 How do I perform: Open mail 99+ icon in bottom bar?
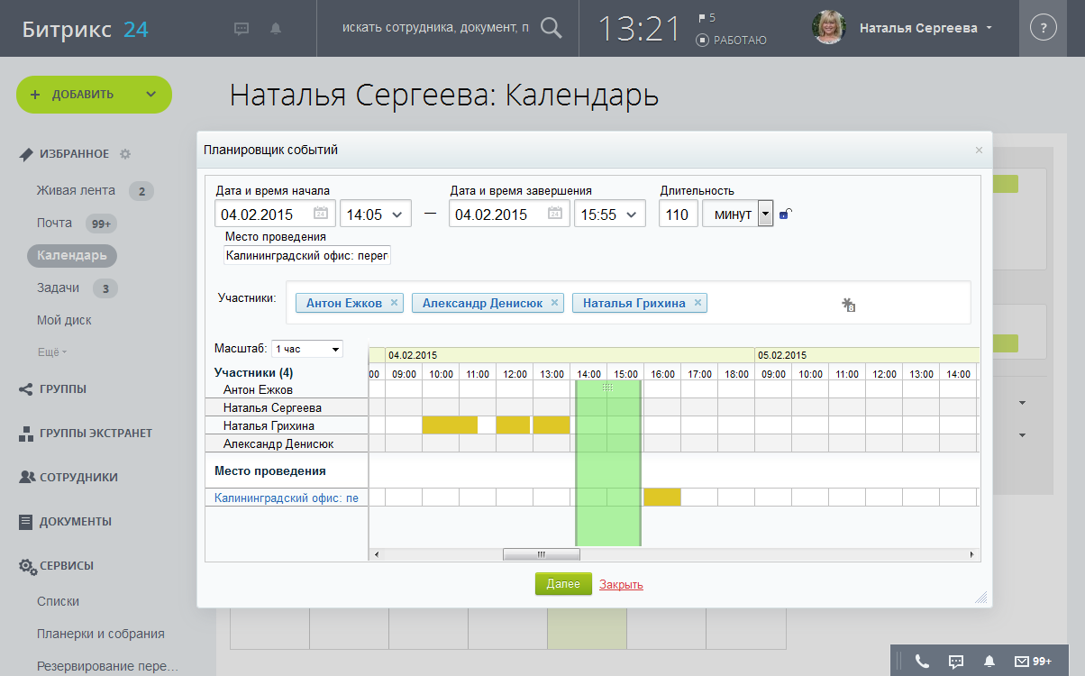(x=1033, y=661)
